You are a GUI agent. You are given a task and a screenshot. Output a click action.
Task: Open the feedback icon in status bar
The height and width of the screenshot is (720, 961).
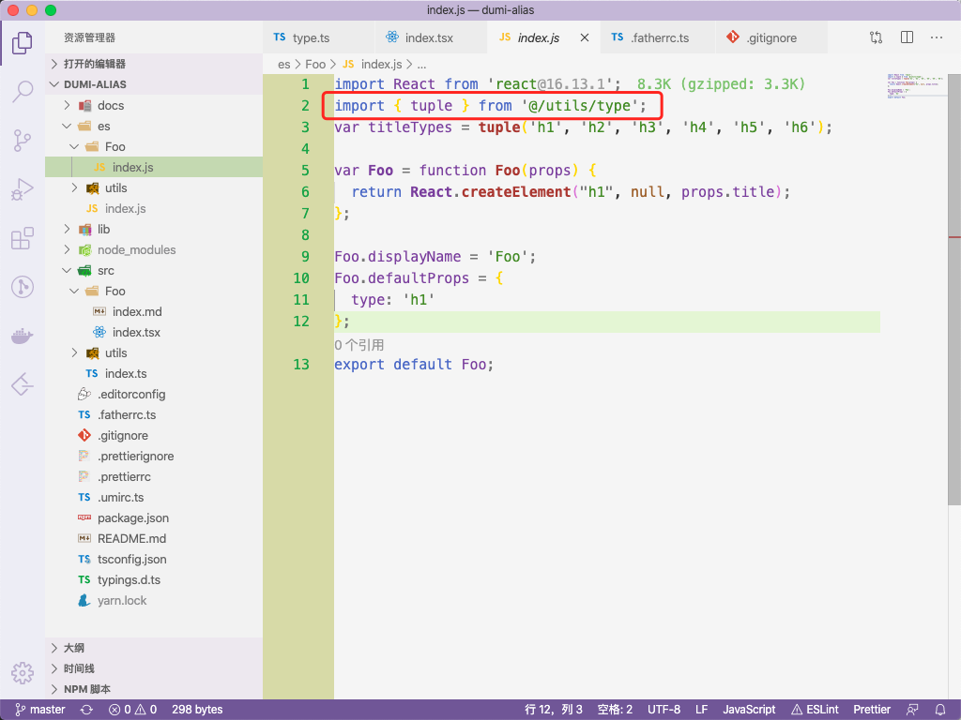[912, 710]
